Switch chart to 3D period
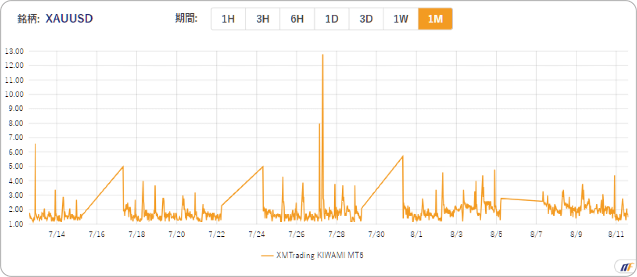 (367, 19)
